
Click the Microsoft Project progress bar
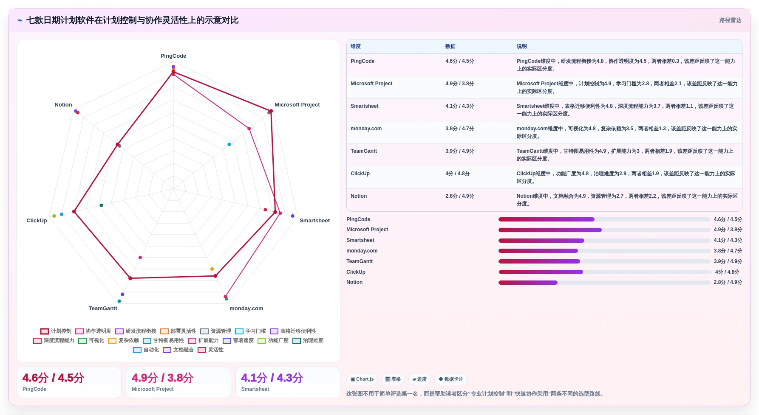tap(604, 230)
